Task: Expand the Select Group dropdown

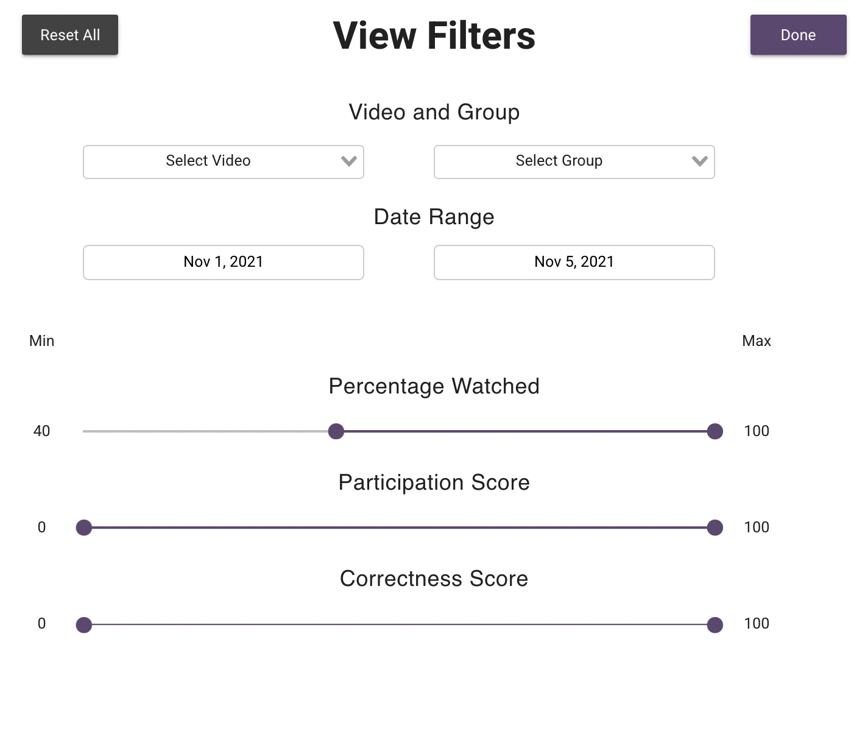Action: [x=559, y=161]
